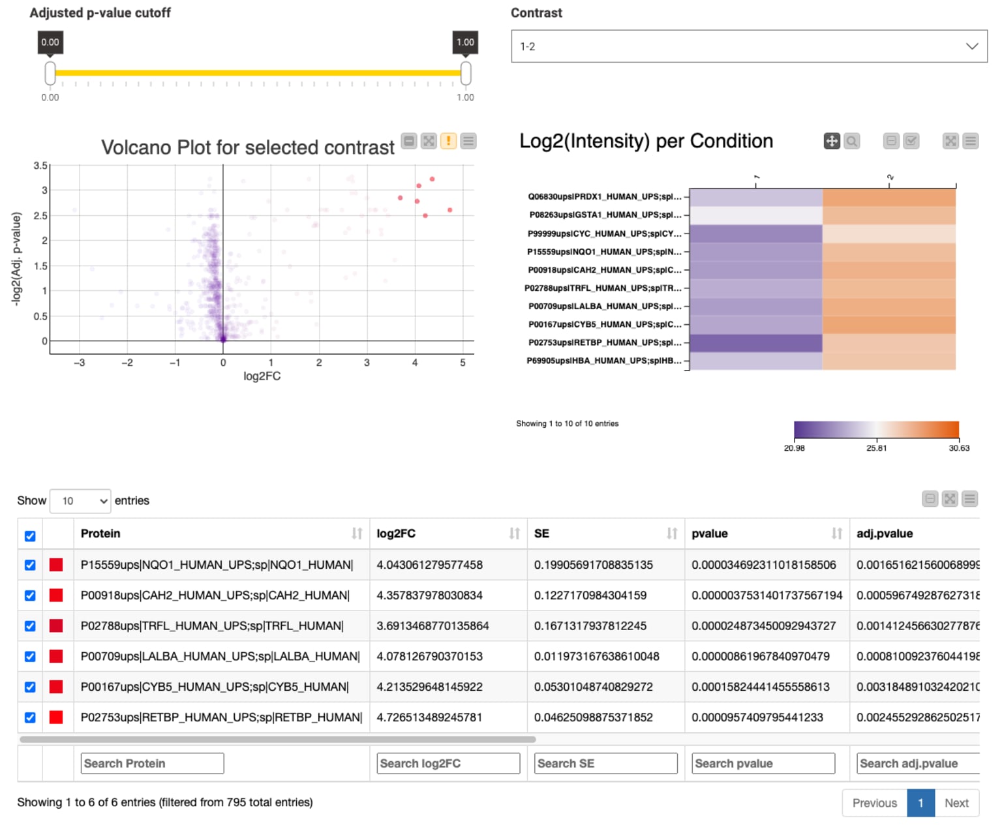Open the Contrast dropdown showing 1-2
1002x831 pixels.
[x=749, y=46]
